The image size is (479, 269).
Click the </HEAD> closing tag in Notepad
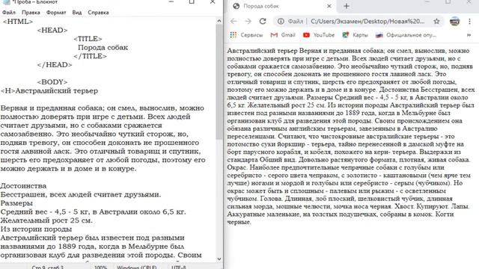[55, 65]
